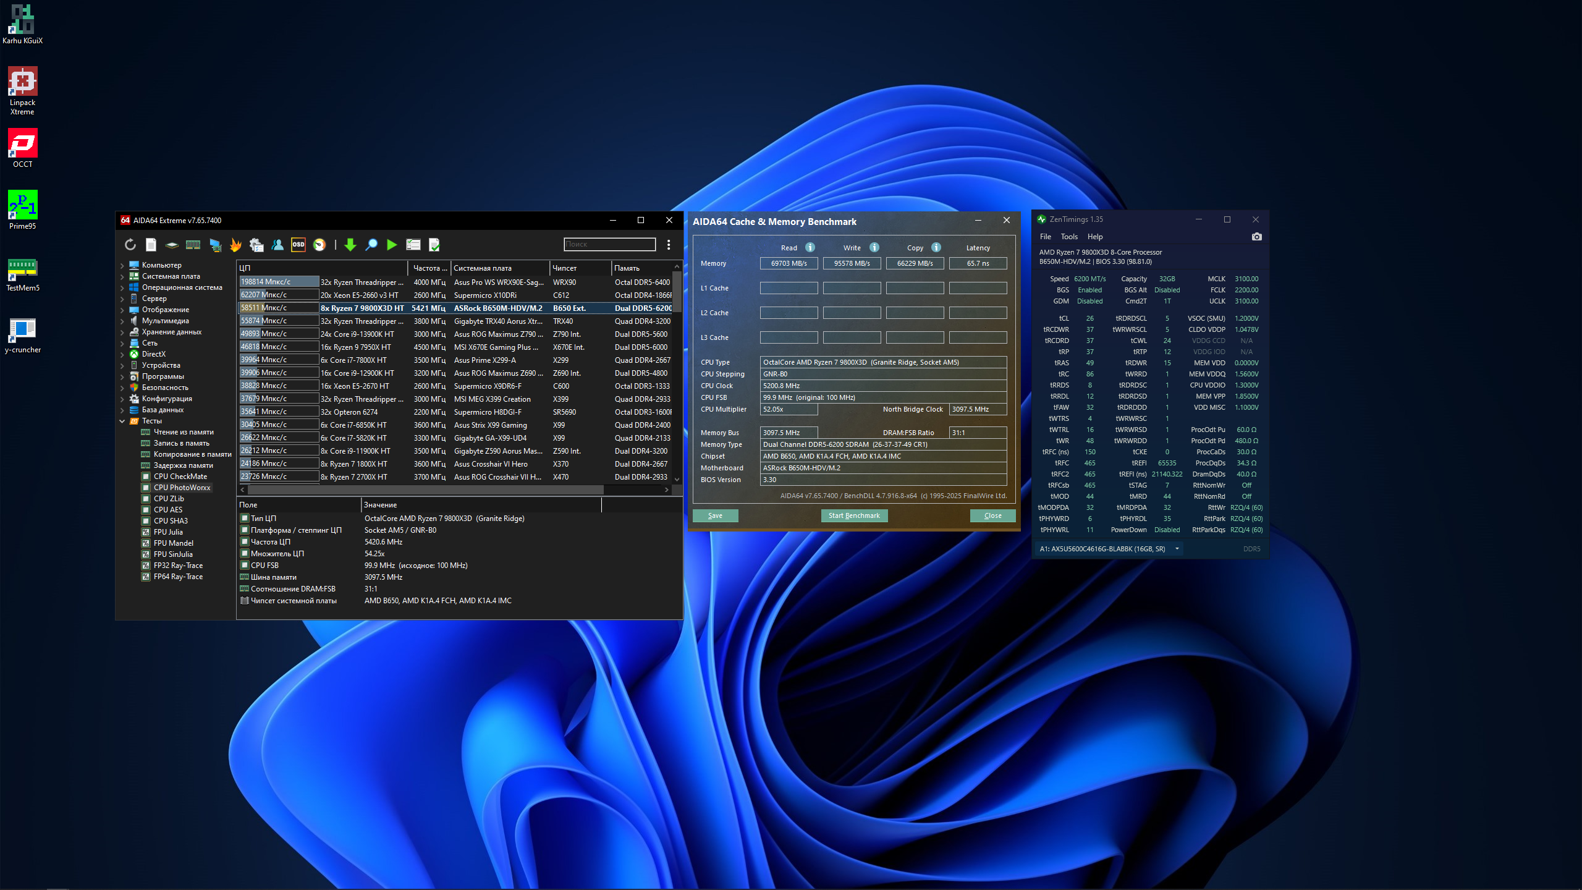Click the Поиск search field
Viewport: 1582px width, 890px height.
(x=609, y=244)
